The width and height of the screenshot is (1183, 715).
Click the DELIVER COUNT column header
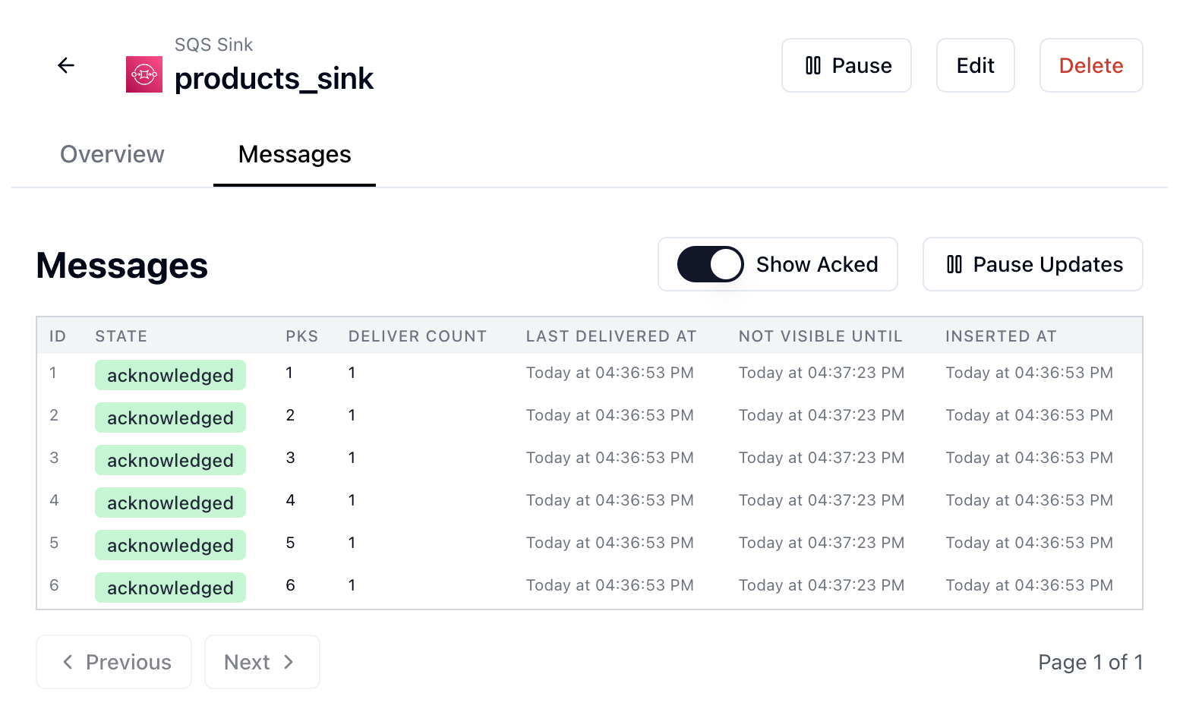[x=418, y=335]
